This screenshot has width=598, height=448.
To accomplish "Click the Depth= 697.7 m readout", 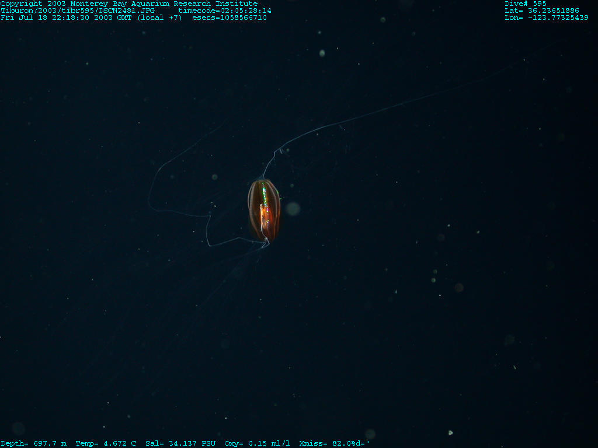I will 33,443.
